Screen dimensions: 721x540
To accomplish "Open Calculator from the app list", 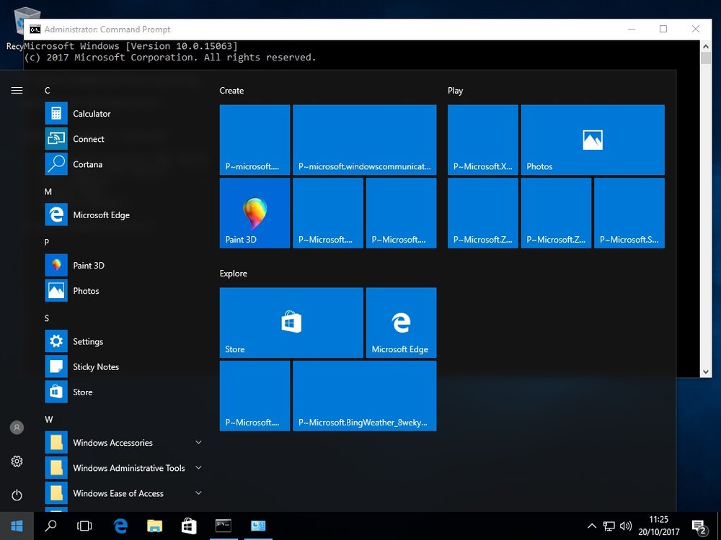I will (123, 114).
